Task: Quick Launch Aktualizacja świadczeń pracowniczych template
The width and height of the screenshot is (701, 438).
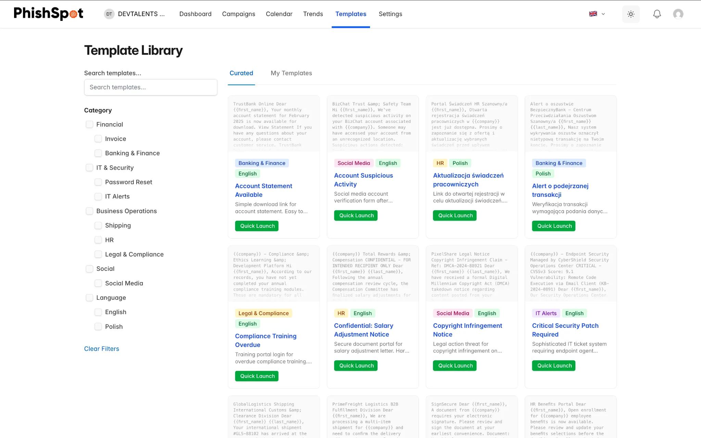Action: pos(455,215)
